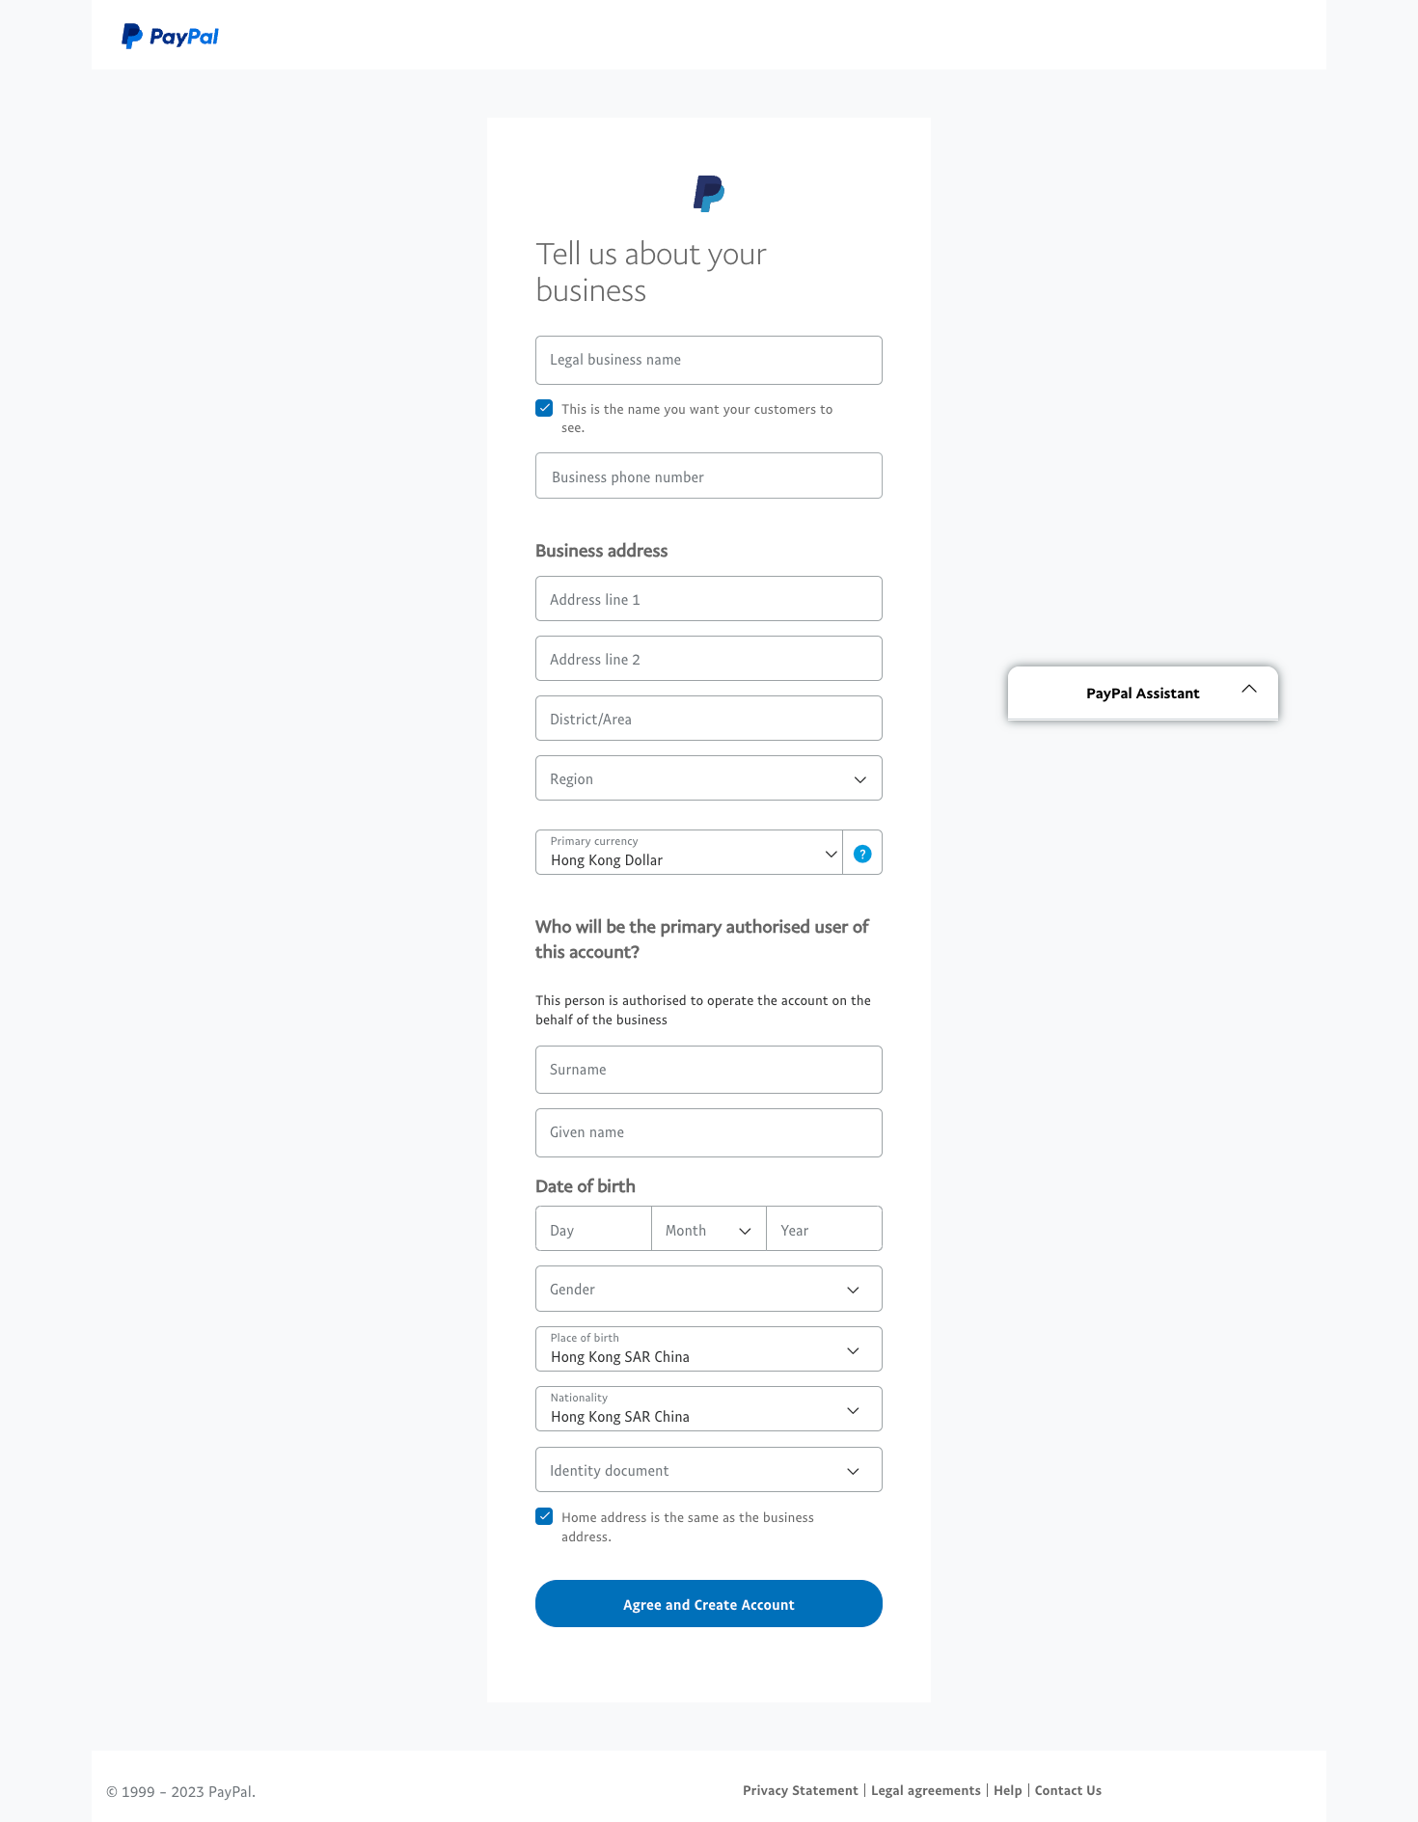Open the Nationality dropdown
This screenshot has height=1822, width=1418.
(709, 1409)
